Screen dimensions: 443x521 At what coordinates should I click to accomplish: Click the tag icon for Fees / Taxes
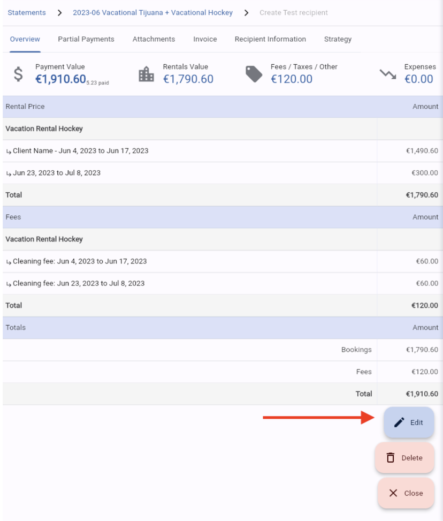[254, 74]
